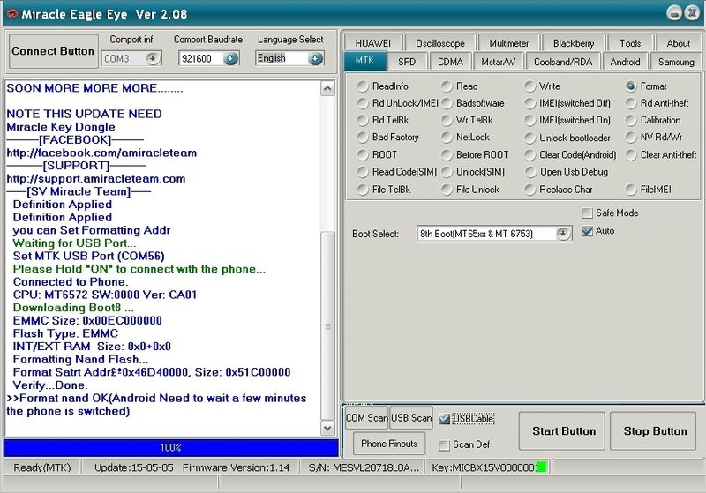Open the About tab

click(678, 43)
